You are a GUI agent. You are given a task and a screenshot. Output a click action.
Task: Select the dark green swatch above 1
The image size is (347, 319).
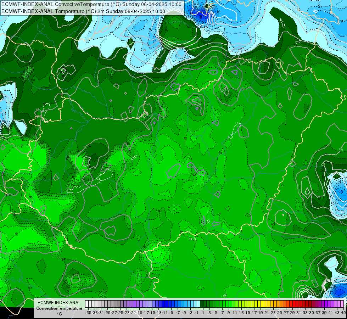point(201,304)
